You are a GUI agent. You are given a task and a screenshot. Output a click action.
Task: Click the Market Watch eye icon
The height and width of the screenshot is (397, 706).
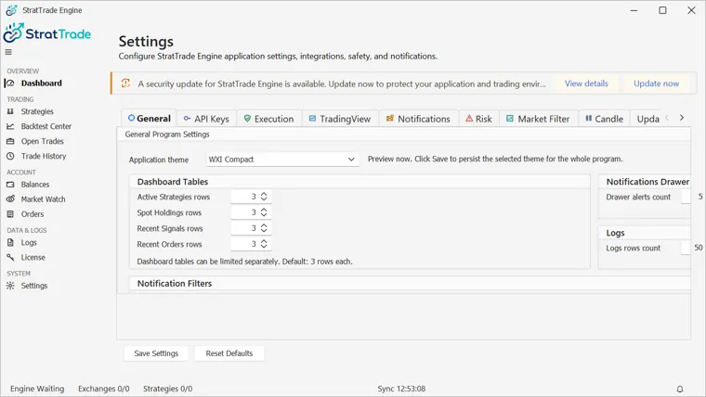point(10,198)
